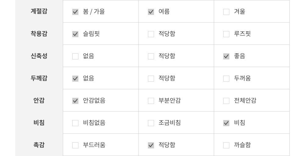Screen dimensions: 305x156
Task: Uncheck 적당함 in the 촉감 row
Action: coord(151,145)
